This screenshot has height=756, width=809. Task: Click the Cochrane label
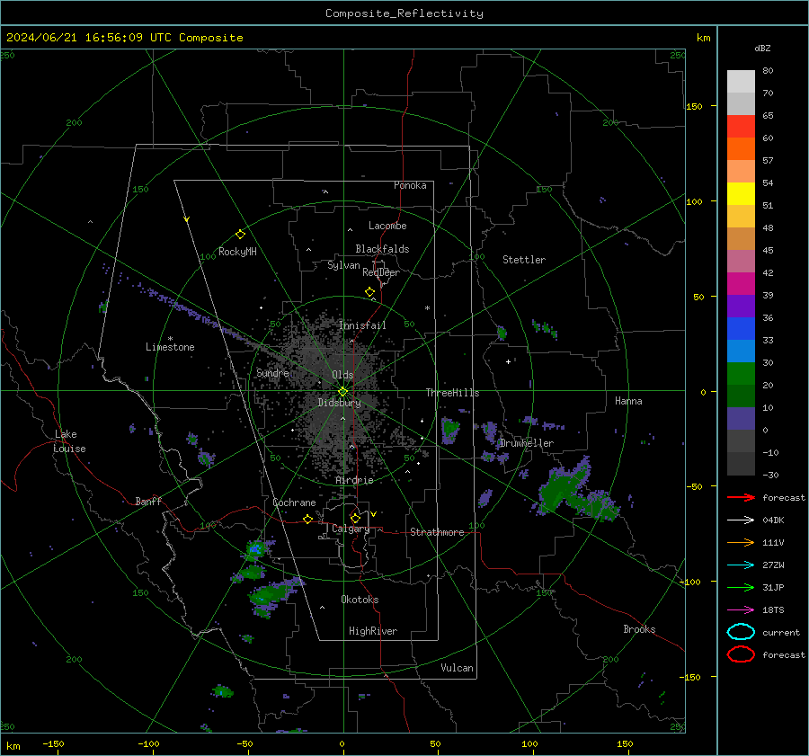click(x=294, y=503)
